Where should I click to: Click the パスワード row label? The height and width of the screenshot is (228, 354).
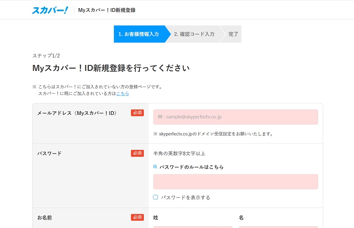[x=49, y=154]
